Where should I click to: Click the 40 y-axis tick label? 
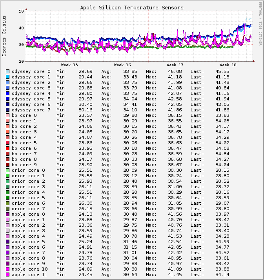[x=21, y=28]
